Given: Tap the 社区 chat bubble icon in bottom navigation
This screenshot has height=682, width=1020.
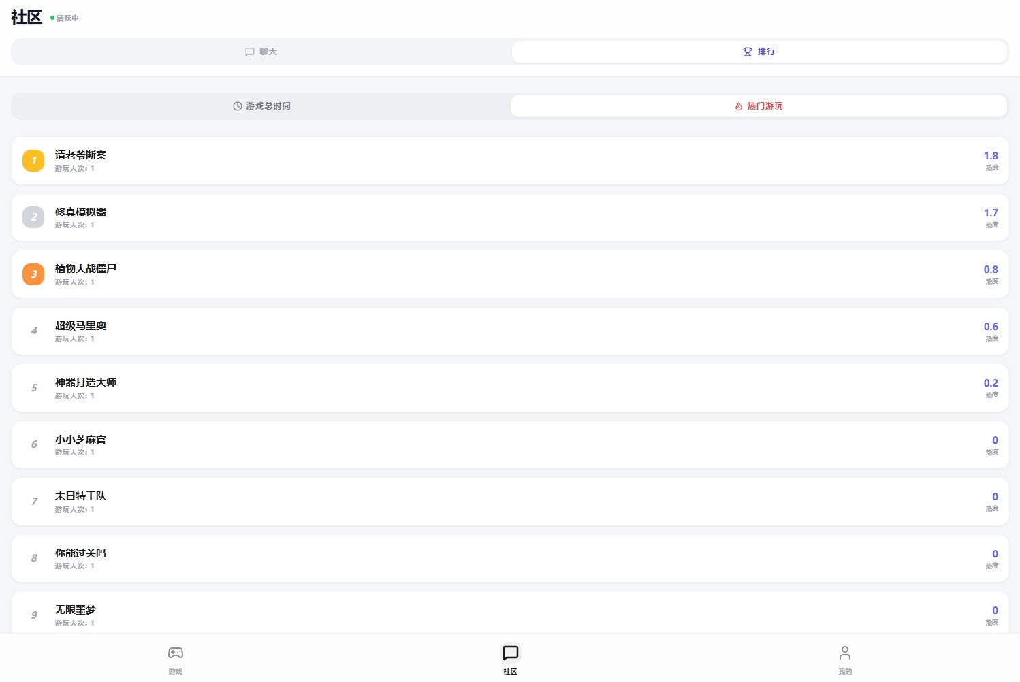Looking at the screenshot, I should click(510, 653).
